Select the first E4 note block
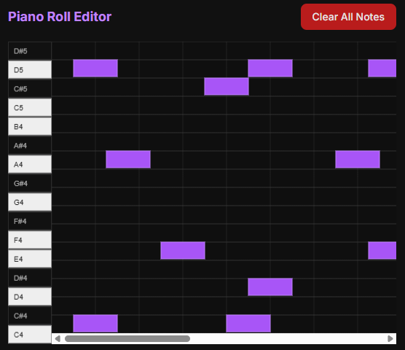 [x=183, y=251]
